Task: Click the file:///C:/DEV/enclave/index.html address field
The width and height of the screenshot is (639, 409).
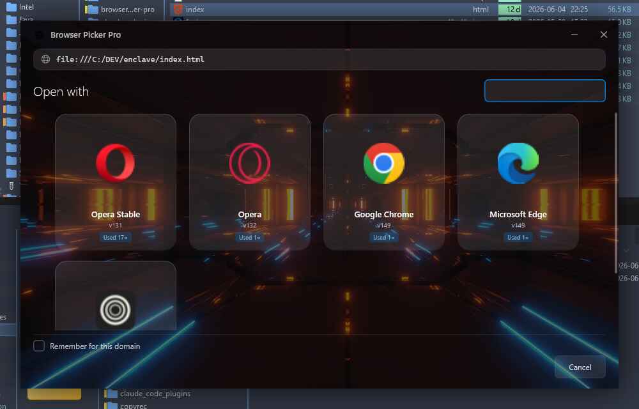Action: pyautogui.click(x=319, y=59)
